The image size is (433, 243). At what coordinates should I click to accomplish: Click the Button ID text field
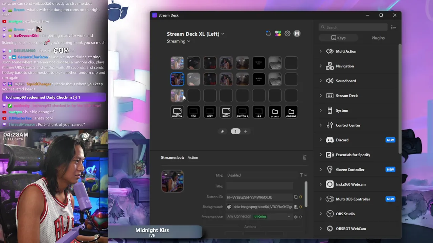[x=259, y=197]
